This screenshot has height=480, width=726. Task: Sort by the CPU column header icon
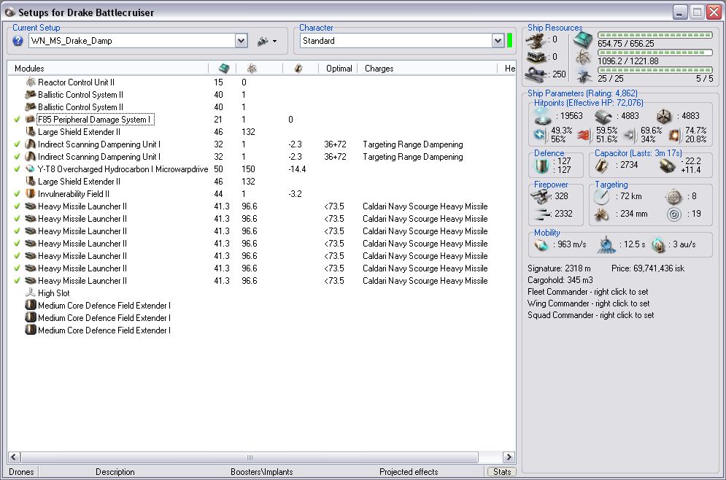(x=223, y=69)
